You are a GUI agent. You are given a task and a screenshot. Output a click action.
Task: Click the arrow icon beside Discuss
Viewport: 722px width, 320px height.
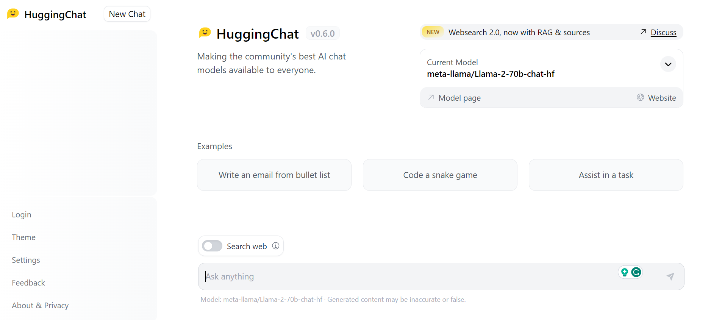643,32
